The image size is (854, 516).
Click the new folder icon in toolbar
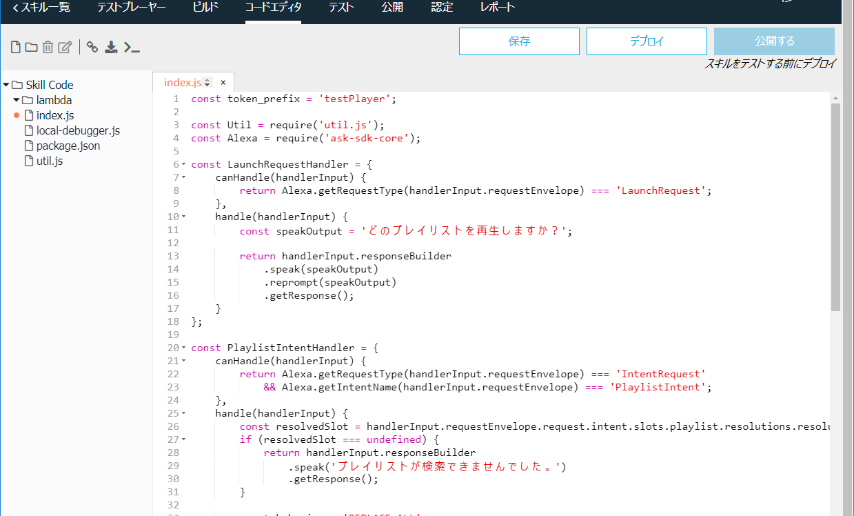pos(31,47)
